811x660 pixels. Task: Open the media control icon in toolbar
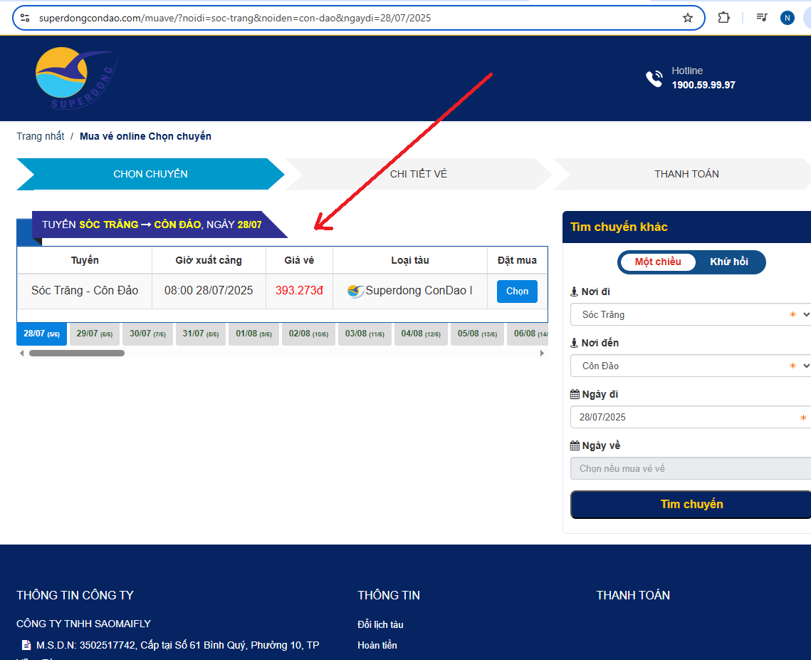[x=762, y=18]
